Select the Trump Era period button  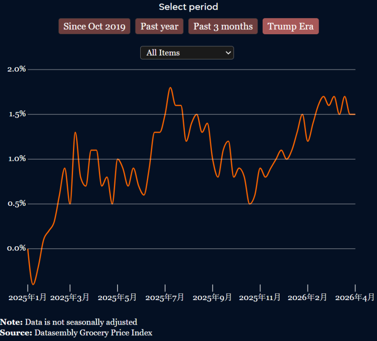click(291, 26)
